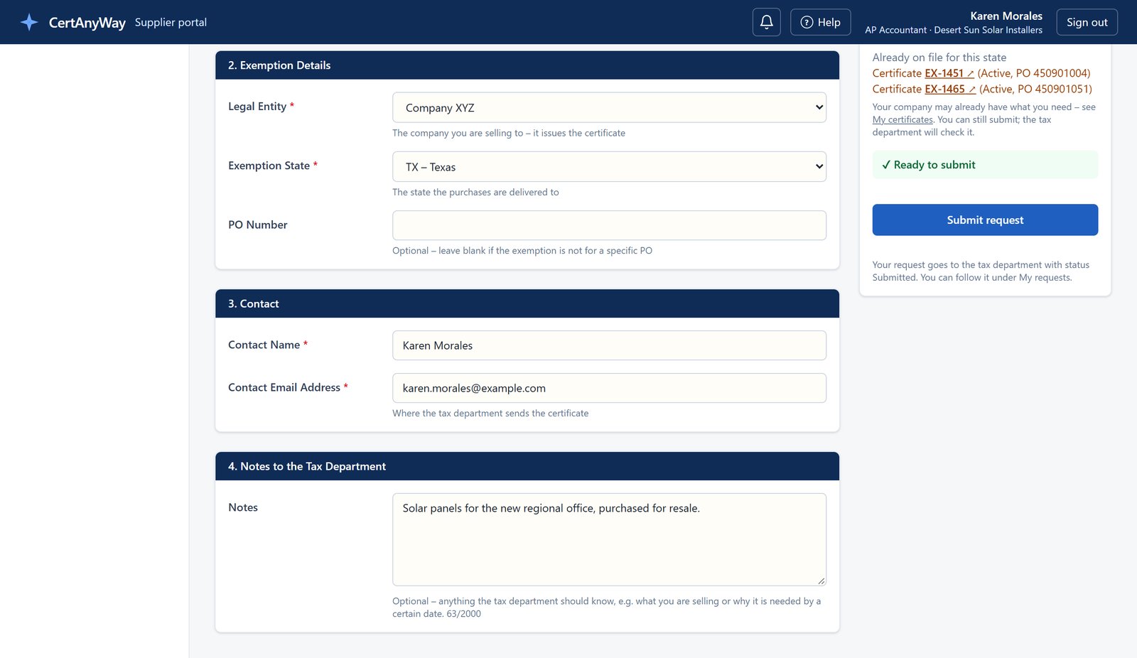Select the Karen Morales user name

tap(1006, 16)
